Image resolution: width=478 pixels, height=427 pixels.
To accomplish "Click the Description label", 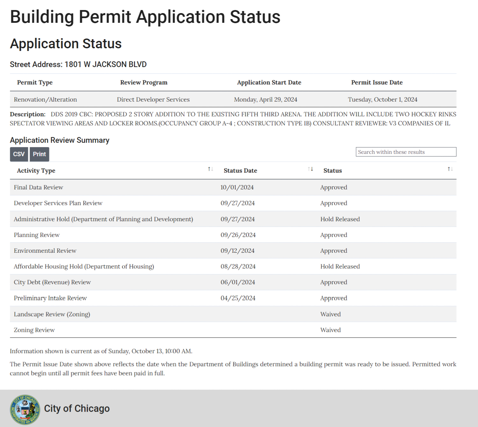I will pyautogui.click(x=28, y=114).
